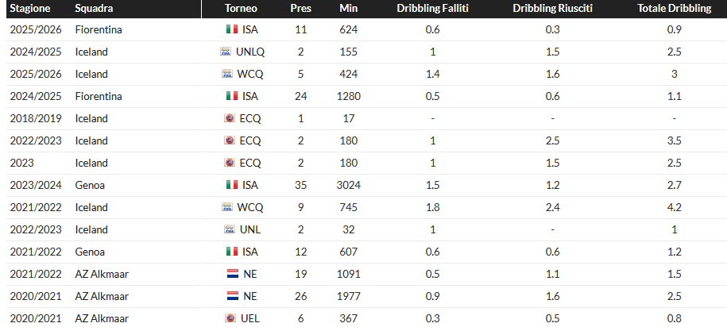Click the Torneo column header
This screenshot has height=327, width=727.
tap(240, 9)
